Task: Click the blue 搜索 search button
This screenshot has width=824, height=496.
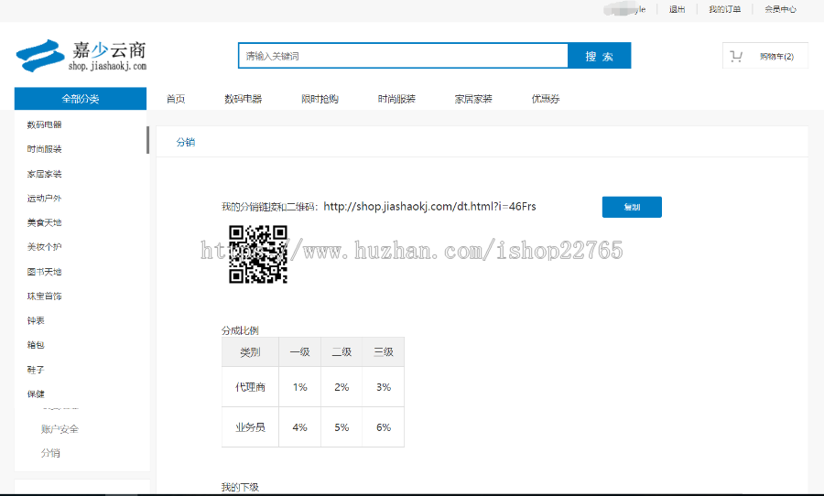Action: point(600,56)
